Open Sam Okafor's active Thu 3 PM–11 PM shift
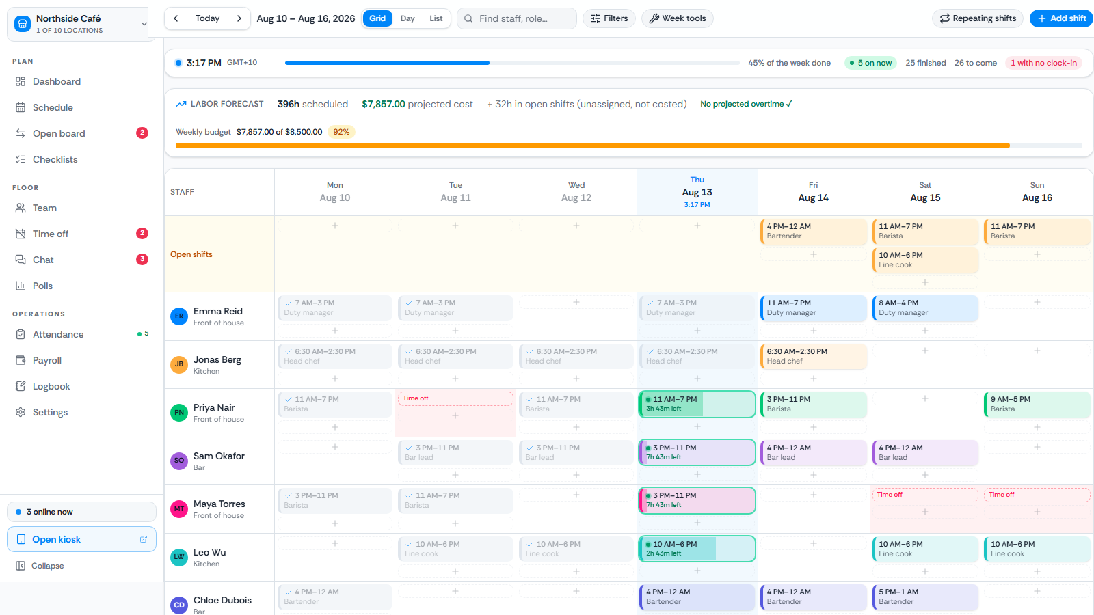The height and width of the screenshot is (615, 1094). pyautogui.click(x=697, y=452)
